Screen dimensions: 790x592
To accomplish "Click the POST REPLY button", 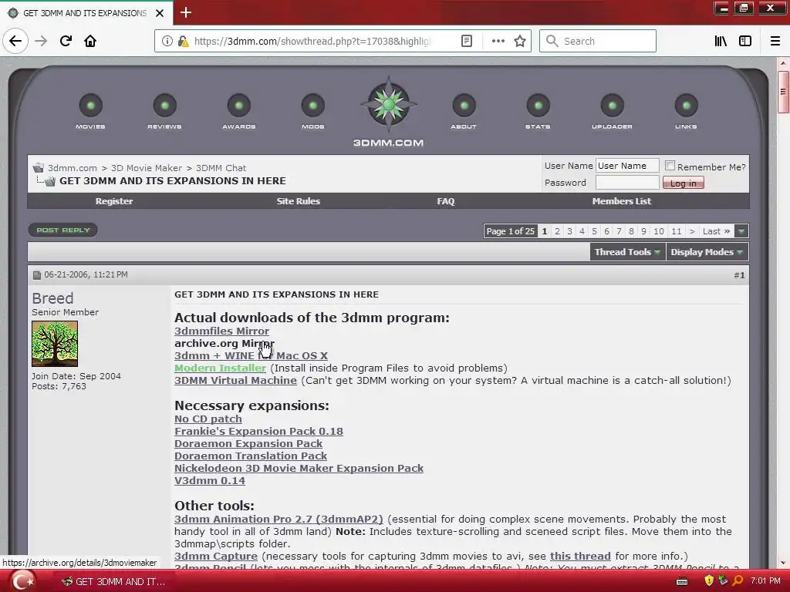I will tap(63, 230).
